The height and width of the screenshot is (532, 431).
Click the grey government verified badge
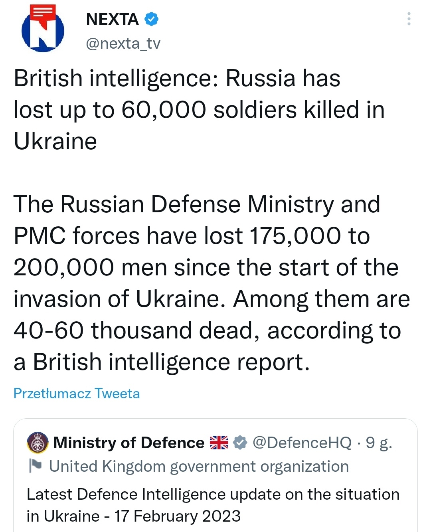[x=240, y=443]
